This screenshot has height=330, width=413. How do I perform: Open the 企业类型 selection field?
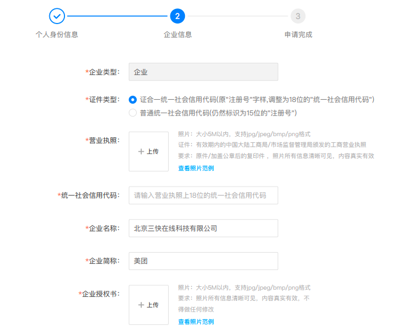click(203, 72)
